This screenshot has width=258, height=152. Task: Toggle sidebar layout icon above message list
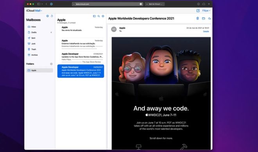[x=94, y=16]
